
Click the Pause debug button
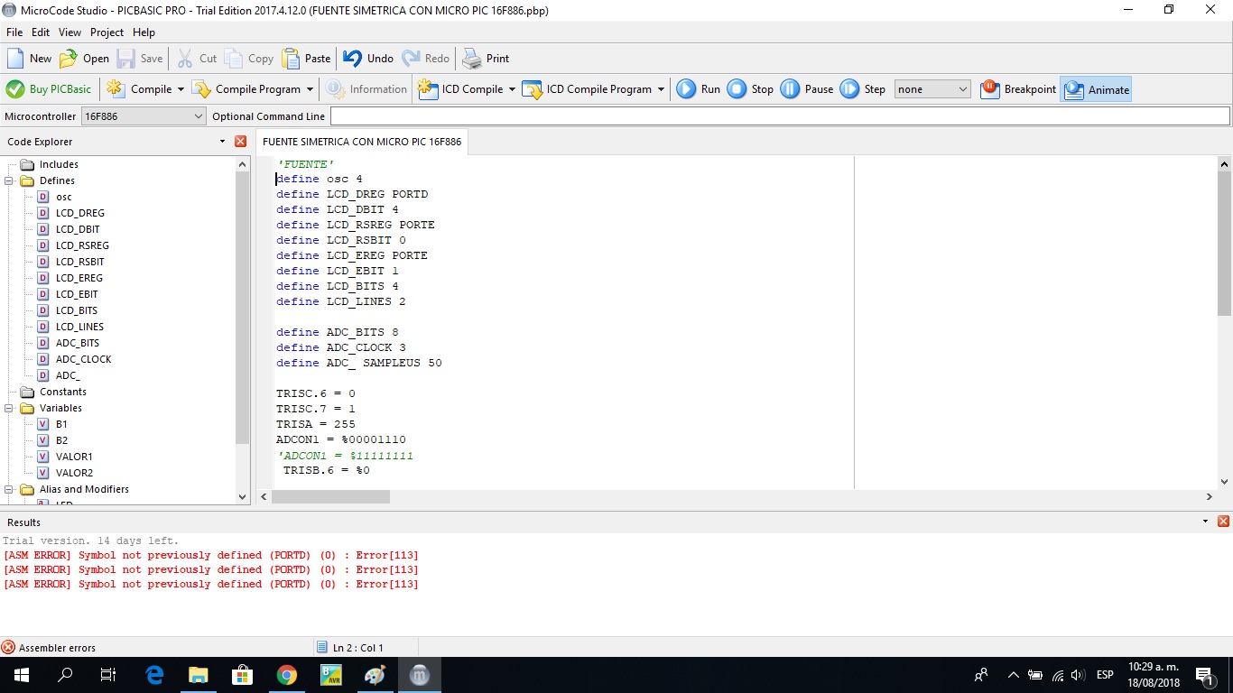tap(806, 89)
